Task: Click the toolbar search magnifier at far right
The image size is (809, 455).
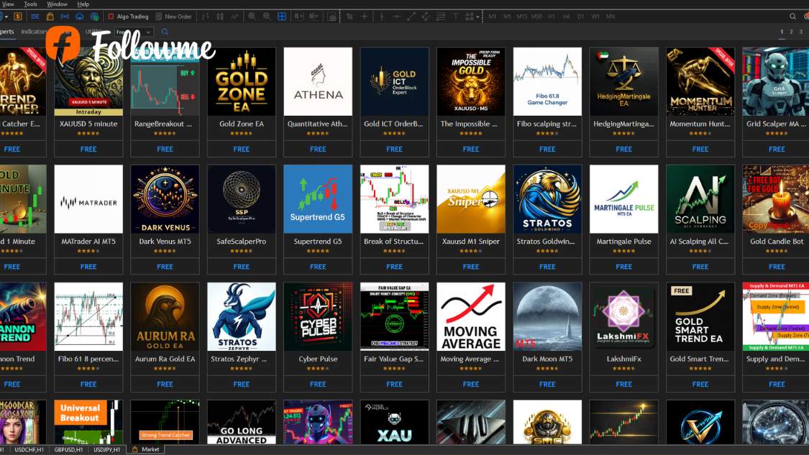Action: coord(792,17)
